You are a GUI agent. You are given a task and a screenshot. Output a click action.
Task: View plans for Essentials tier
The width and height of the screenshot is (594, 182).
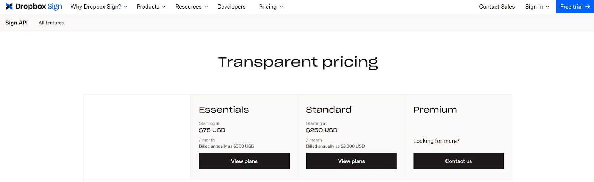[244, 161]
